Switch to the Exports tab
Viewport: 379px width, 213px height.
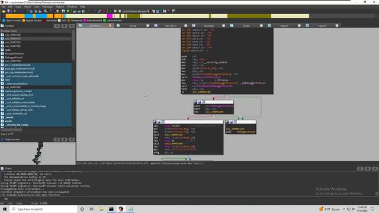[322, 25]
